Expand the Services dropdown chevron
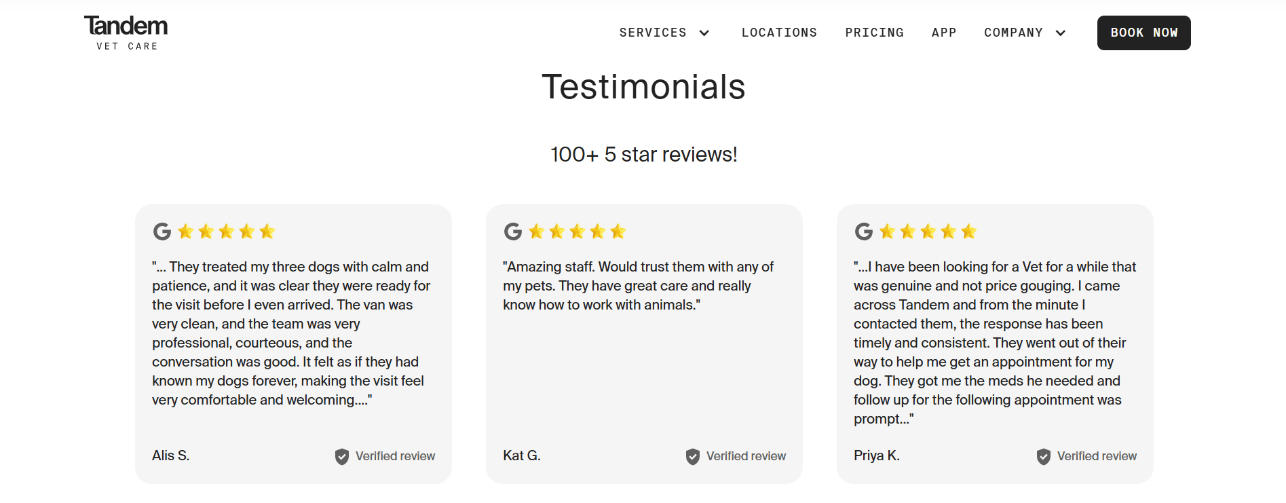This screenshot has height=503, width=1286. click(x=704, y=33)
